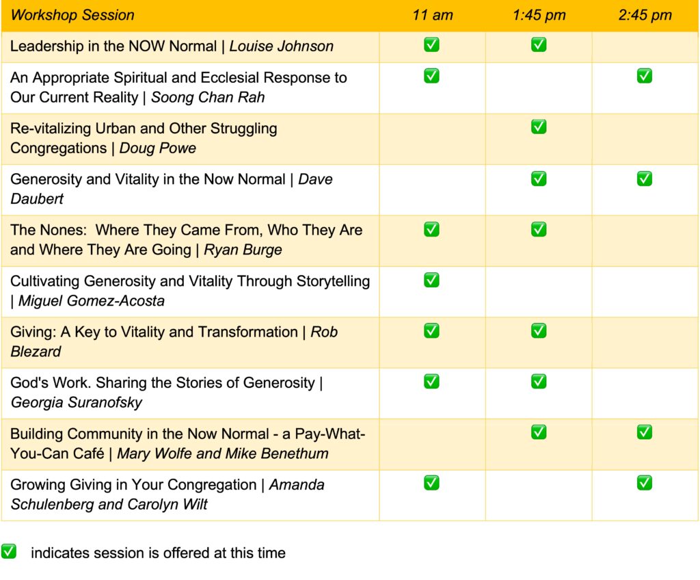The image size is (700, 580).
Task: Click the 1:45 pm checkmark for Leadership in the NOW Normal
Action: tap(539, 44)
